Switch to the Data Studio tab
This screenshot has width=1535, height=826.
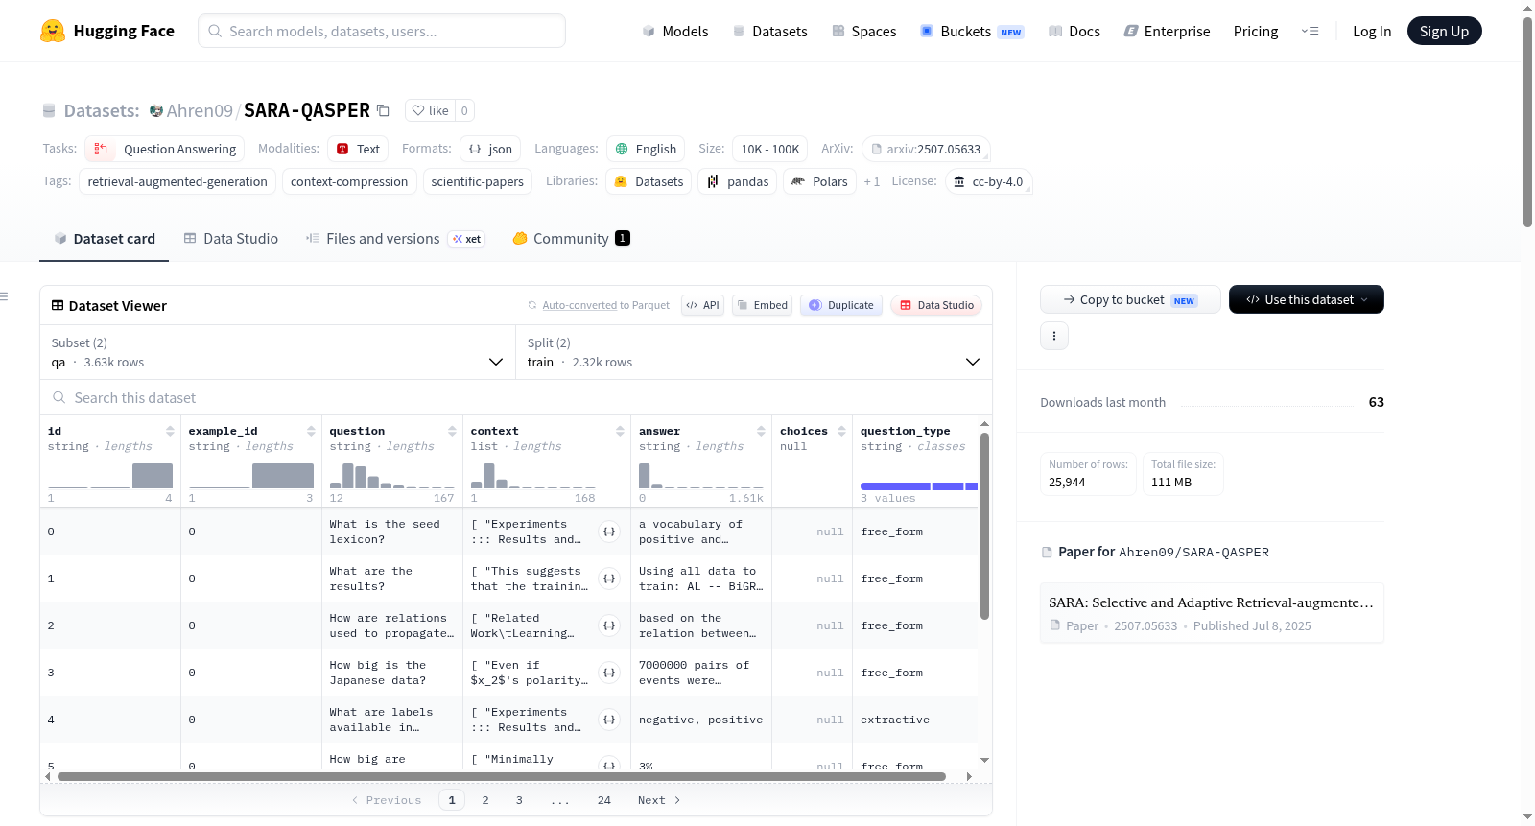click(x=231, y=239)
